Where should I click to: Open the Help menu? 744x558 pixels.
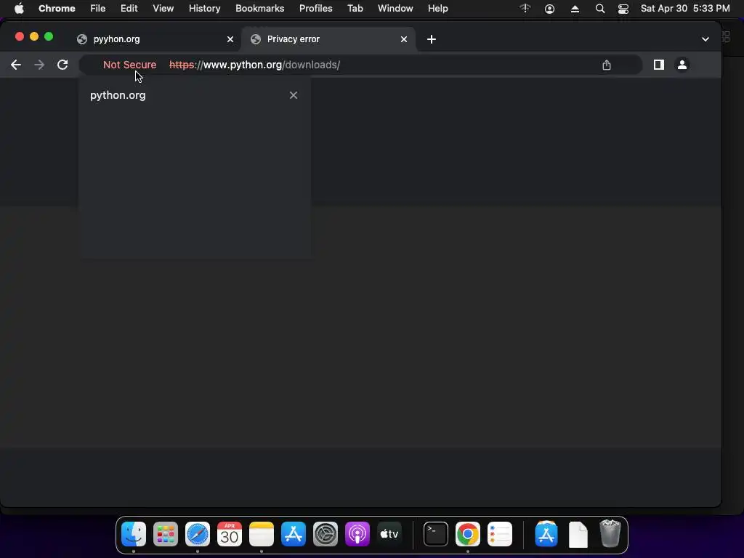[437, 9]
